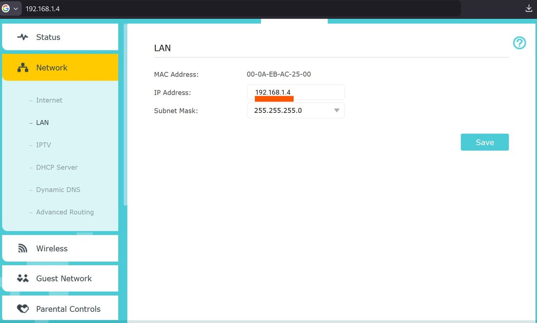The image size is (537, 323).
Task: Click the browser downloads icon
Action: [528, 9]
